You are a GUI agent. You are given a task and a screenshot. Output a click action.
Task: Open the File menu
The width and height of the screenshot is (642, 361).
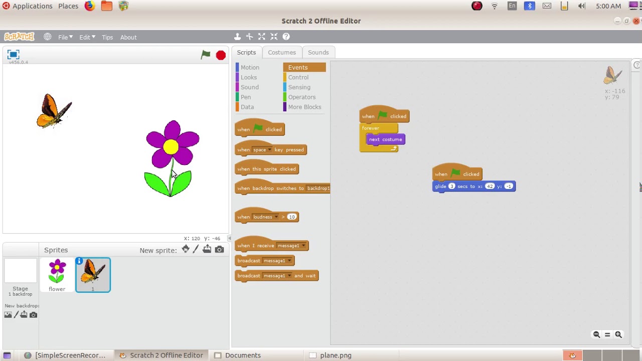[65, 37]
